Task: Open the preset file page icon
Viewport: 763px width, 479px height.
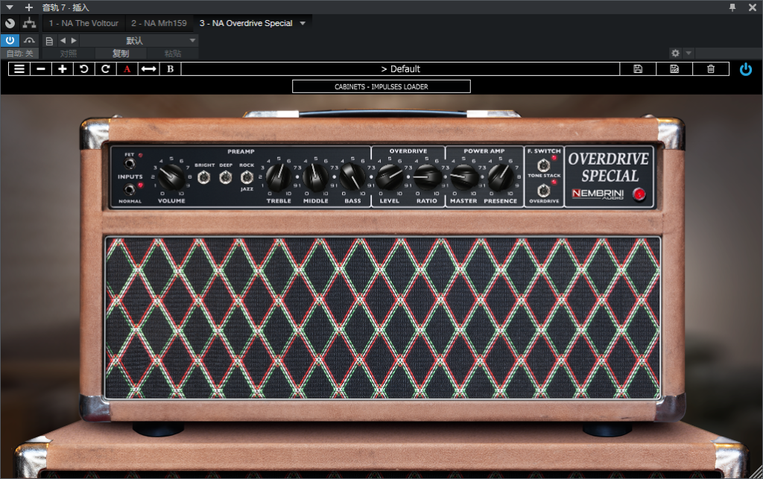Action: [x=49, y=41]
